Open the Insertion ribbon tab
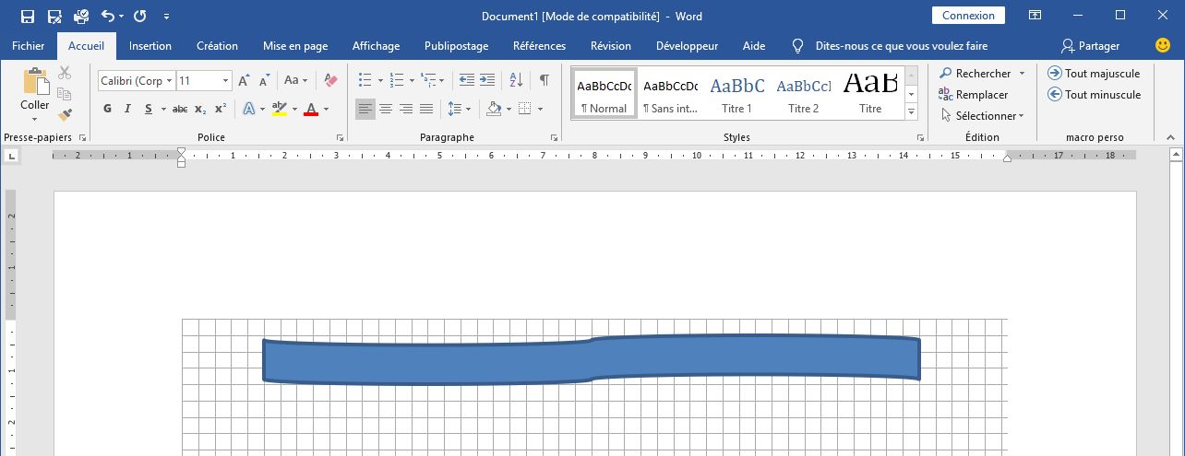This screenshot has height=456, width=1185. coord(150,45)
